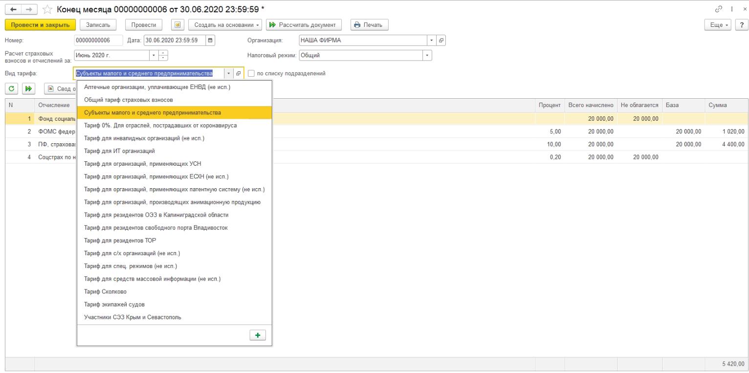
Task: Change the month with the period stepper
Action: (x=164, y=55)
